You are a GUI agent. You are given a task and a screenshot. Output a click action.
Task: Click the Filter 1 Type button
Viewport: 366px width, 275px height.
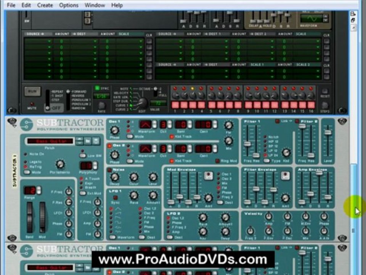point(266,161)
